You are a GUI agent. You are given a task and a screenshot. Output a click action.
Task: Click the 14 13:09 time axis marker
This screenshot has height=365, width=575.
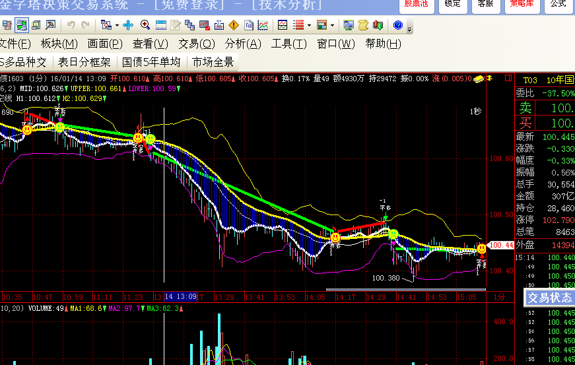tap(181, 296)
